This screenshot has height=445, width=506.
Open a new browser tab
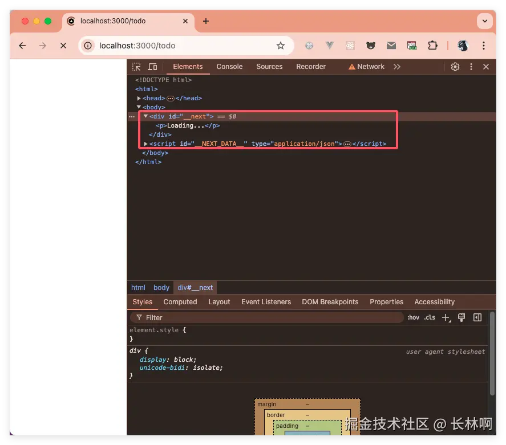click(206, 21)
